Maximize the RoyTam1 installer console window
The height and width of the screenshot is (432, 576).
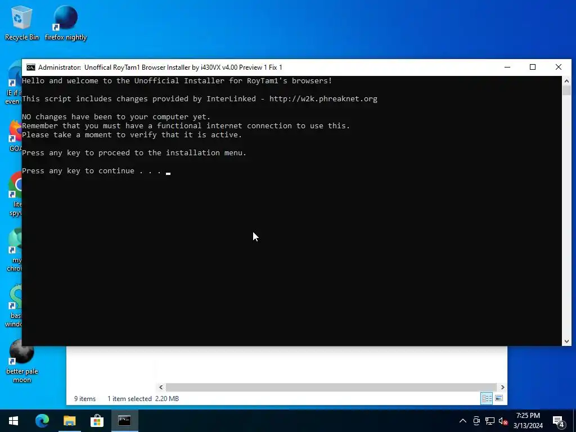533,67
